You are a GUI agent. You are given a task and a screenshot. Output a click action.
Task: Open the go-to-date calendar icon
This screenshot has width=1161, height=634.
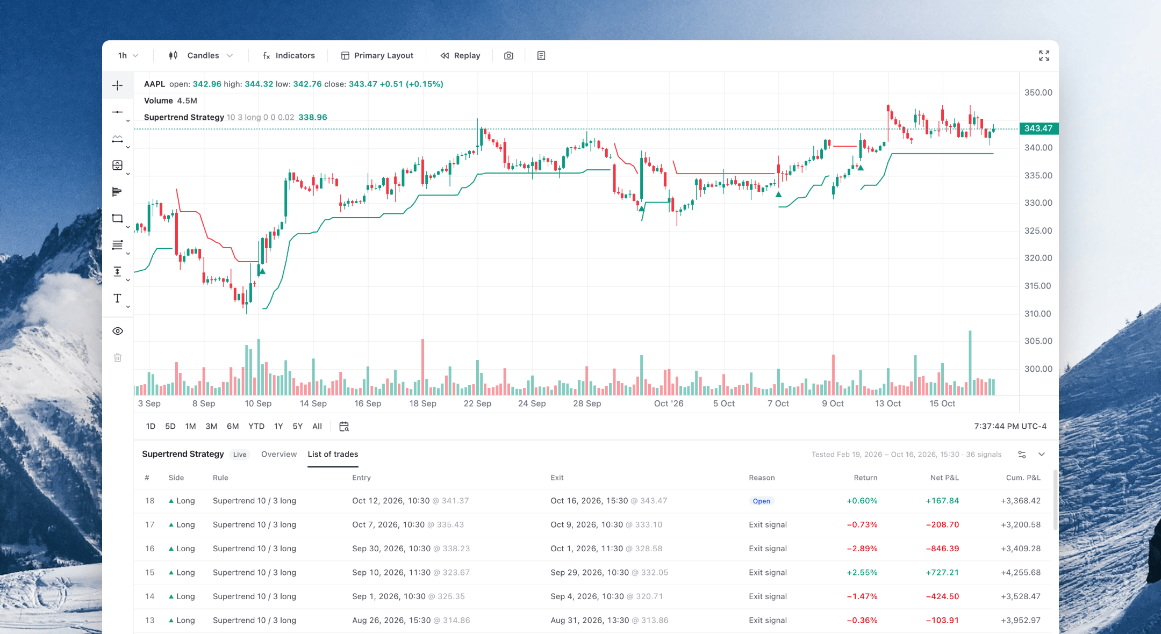pos(344,426)
